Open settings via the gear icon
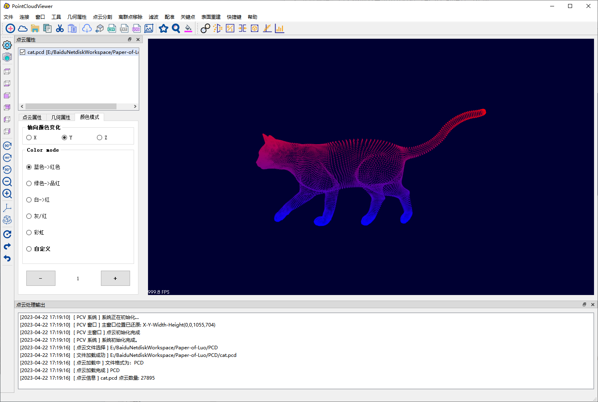 pyautogui.click(x=7, y=45)
